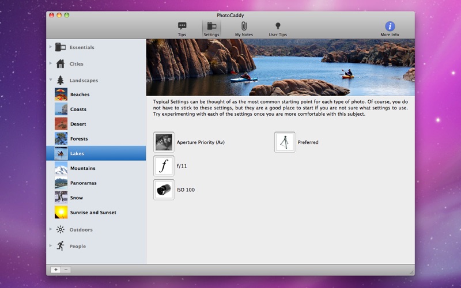Screen dimensions: 461x288
Task: Click the People running figure icon
Action: click(x=61, y=246)
